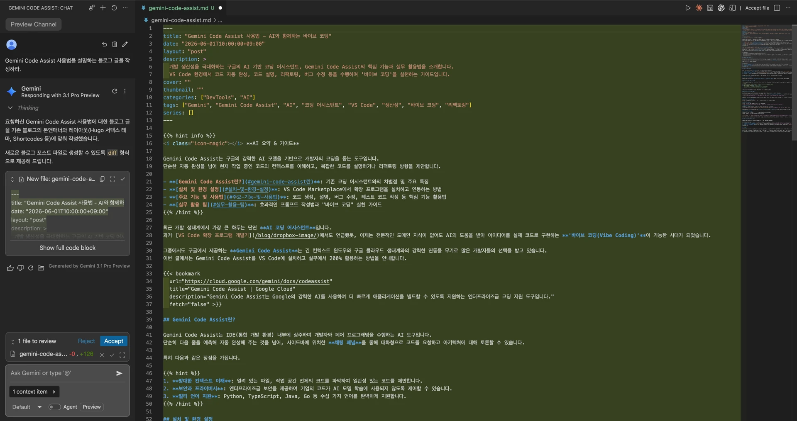Viewport: 797px width, 421px height.
Task: Open preview to the side icon
Action: [732, 8]
